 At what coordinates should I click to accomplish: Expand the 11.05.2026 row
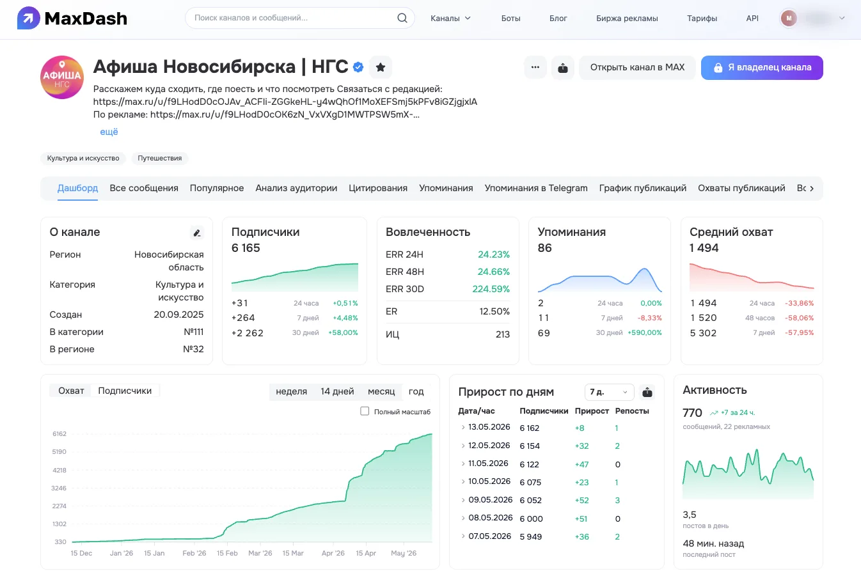coord(462,464)
